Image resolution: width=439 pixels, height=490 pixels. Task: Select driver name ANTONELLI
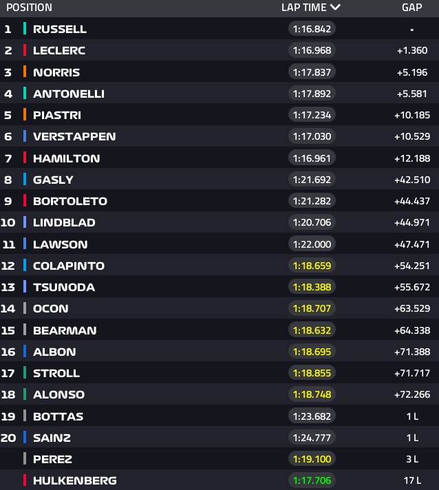pos(69,94)
